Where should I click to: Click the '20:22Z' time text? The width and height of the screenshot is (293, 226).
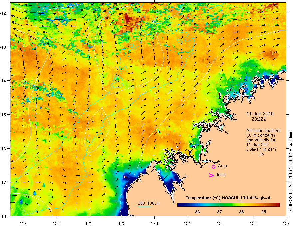click(259, 119)
